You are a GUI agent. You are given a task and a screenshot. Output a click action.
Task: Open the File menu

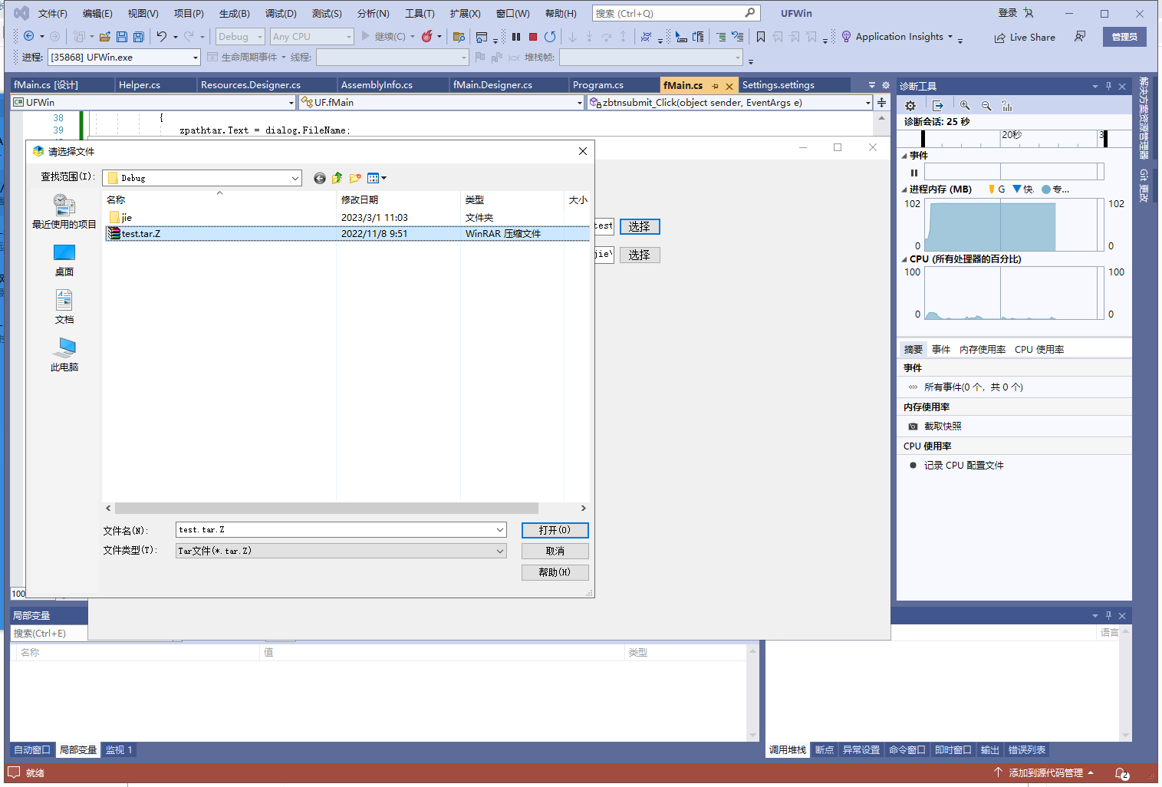click(x=52, y=14)
